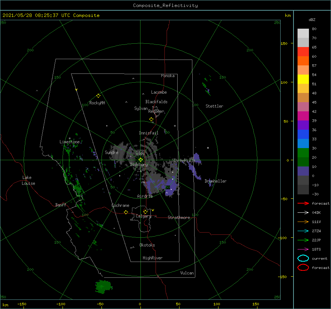331x309 pixels.
Task: Select the cyan 27ZW arrow icon
Action: click(x=303, y=231)
